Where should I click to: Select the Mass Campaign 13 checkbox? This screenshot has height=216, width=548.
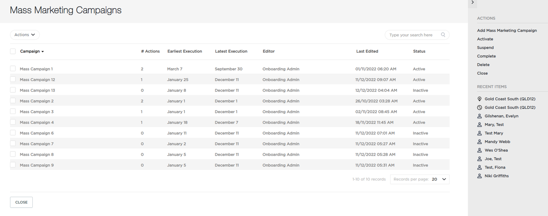point(13,90)
